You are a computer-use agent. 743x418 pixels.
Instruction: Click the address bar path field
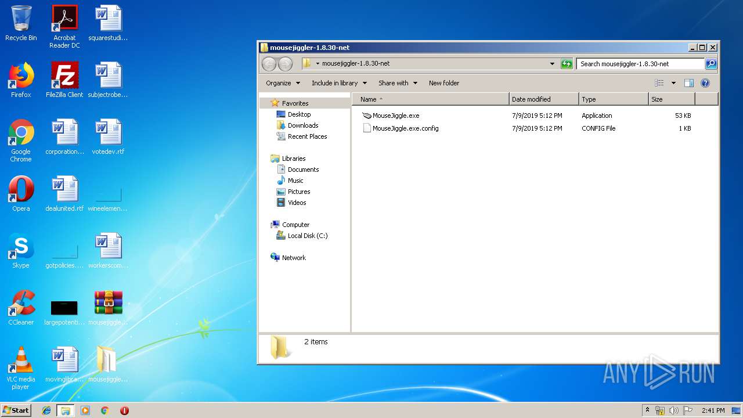point(430,64)
